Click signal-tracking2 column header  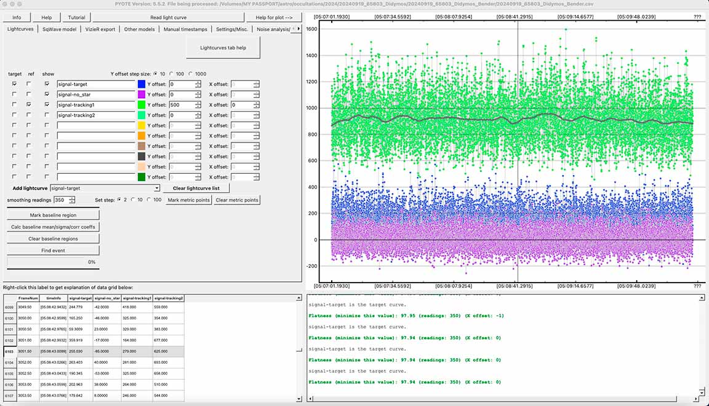click(x=169, y=298)
